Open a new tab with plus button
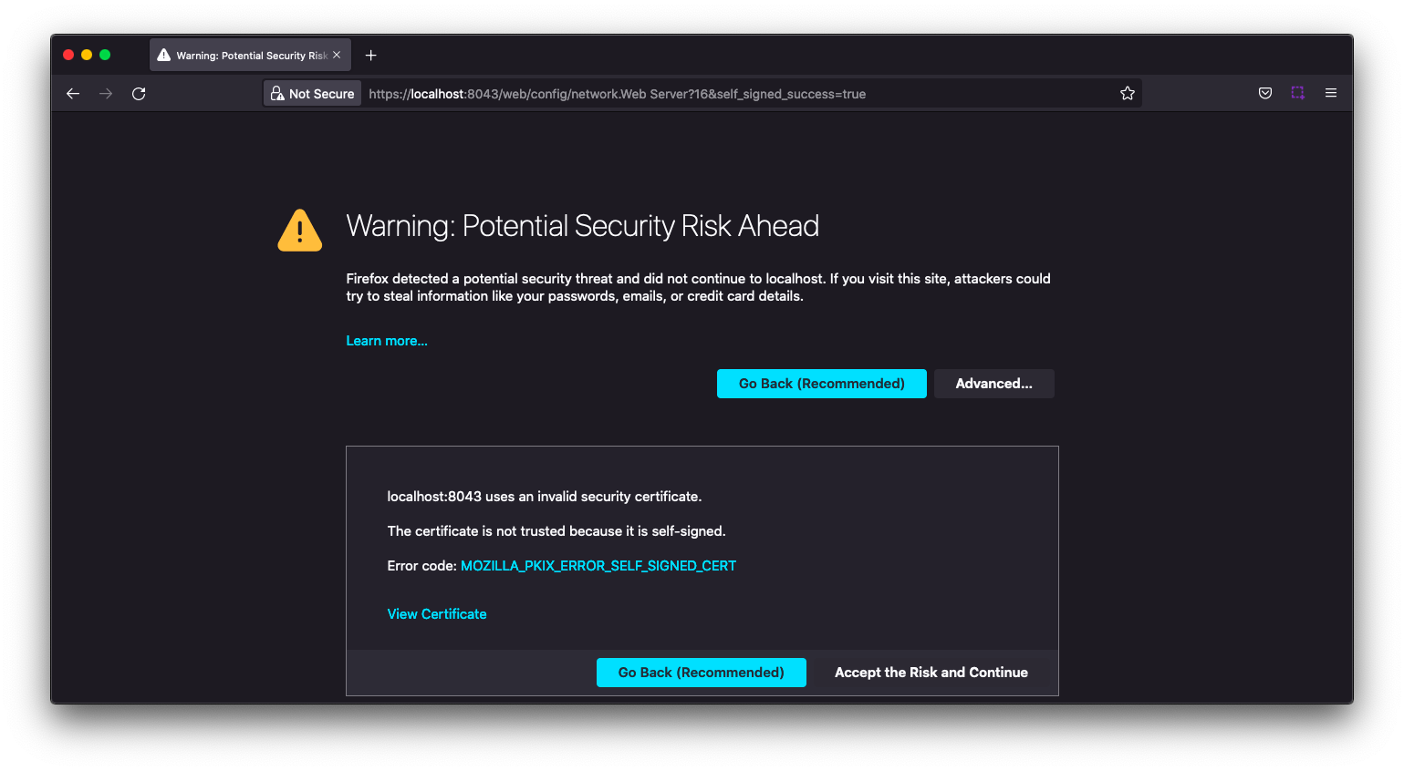The image size is (1404, 771). pyautogui.click(x=371, y=56)
